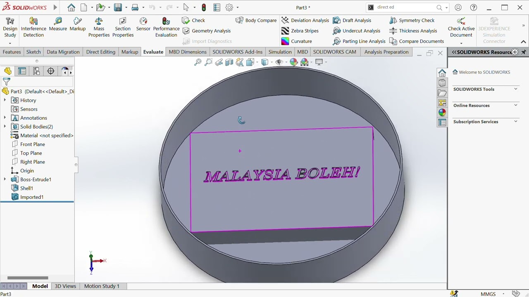Expand the Boss-Extrude1 feature

pos(5,179)
